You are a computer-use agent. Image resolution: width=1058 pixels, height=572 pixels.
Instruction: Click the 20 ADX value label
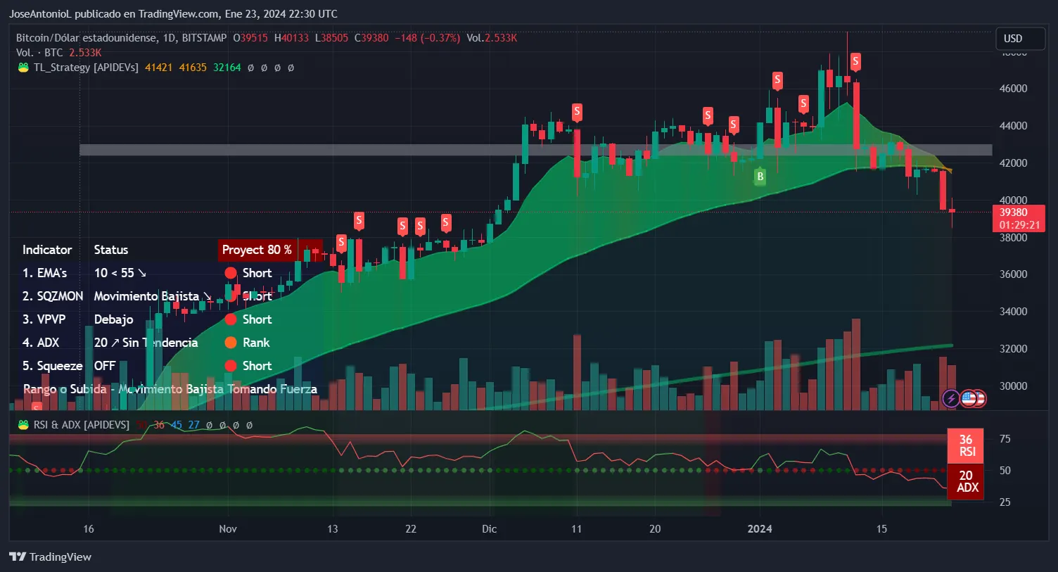[x=967, y=481]
